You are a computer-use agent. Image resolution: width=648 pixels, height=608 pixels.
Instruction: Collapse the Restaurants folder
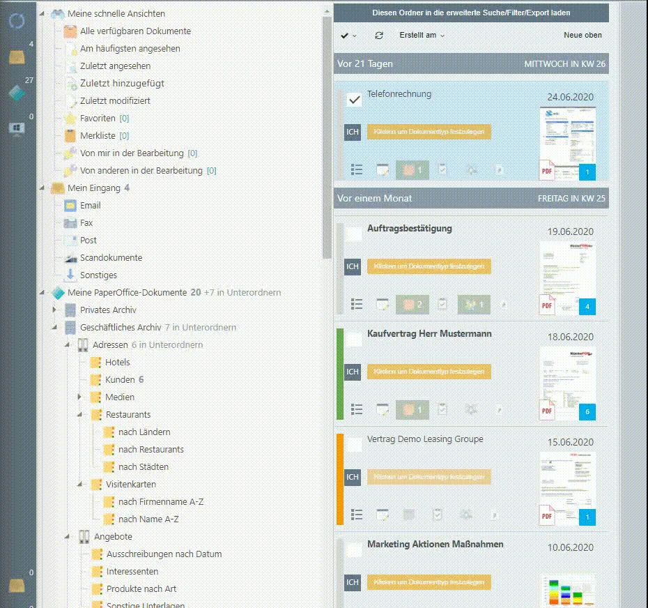(x=79, y=414)
